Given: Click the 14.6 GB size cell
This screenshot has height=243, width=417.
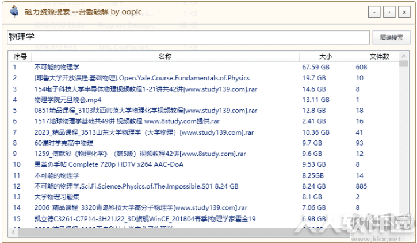Looking at the screenshot, I should 314,89.
